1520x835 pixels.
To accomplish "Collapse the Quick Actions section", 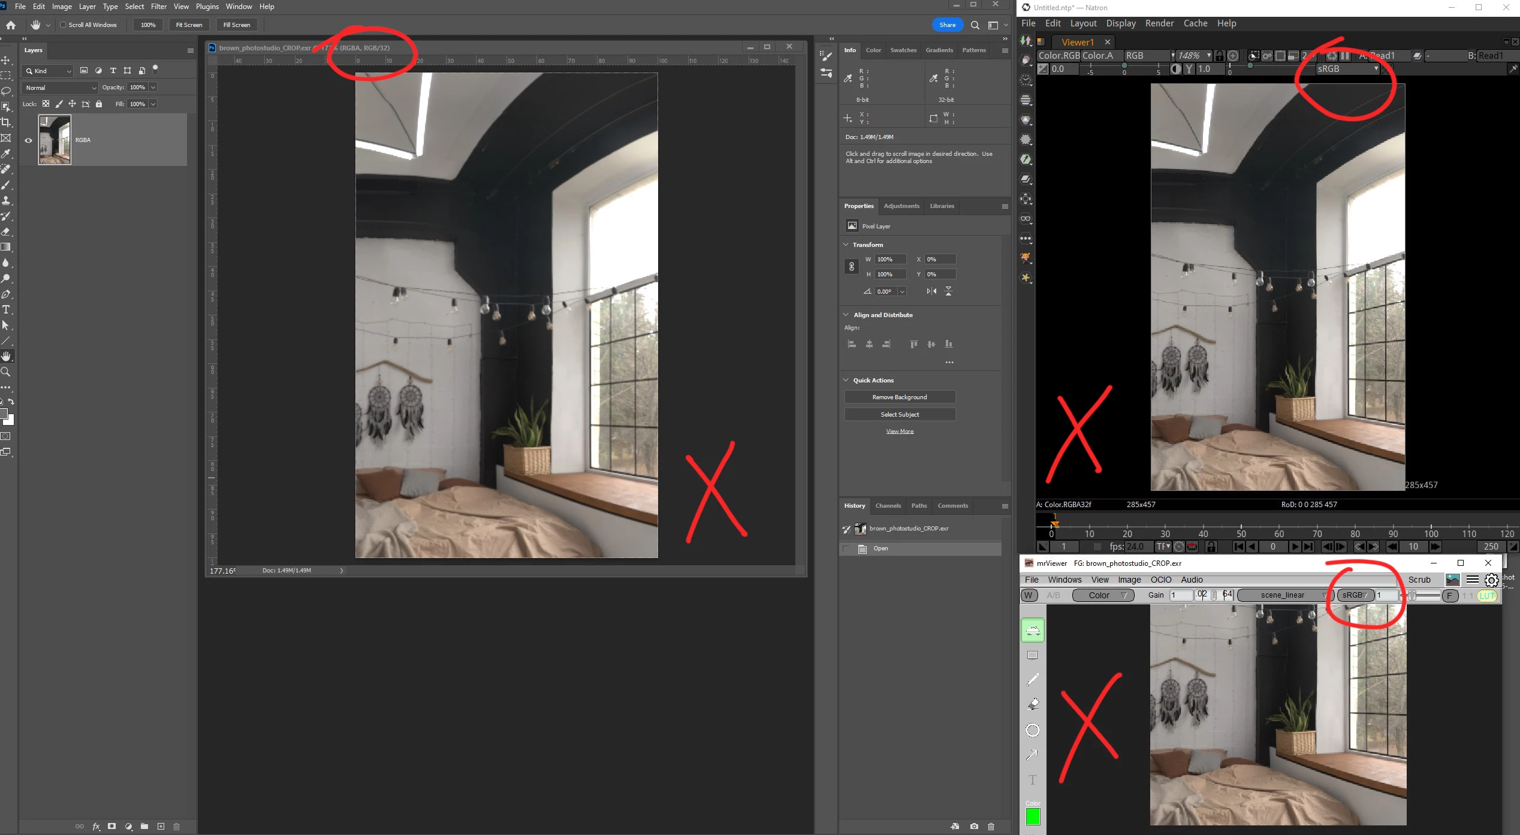I will [x=846, y=380].
